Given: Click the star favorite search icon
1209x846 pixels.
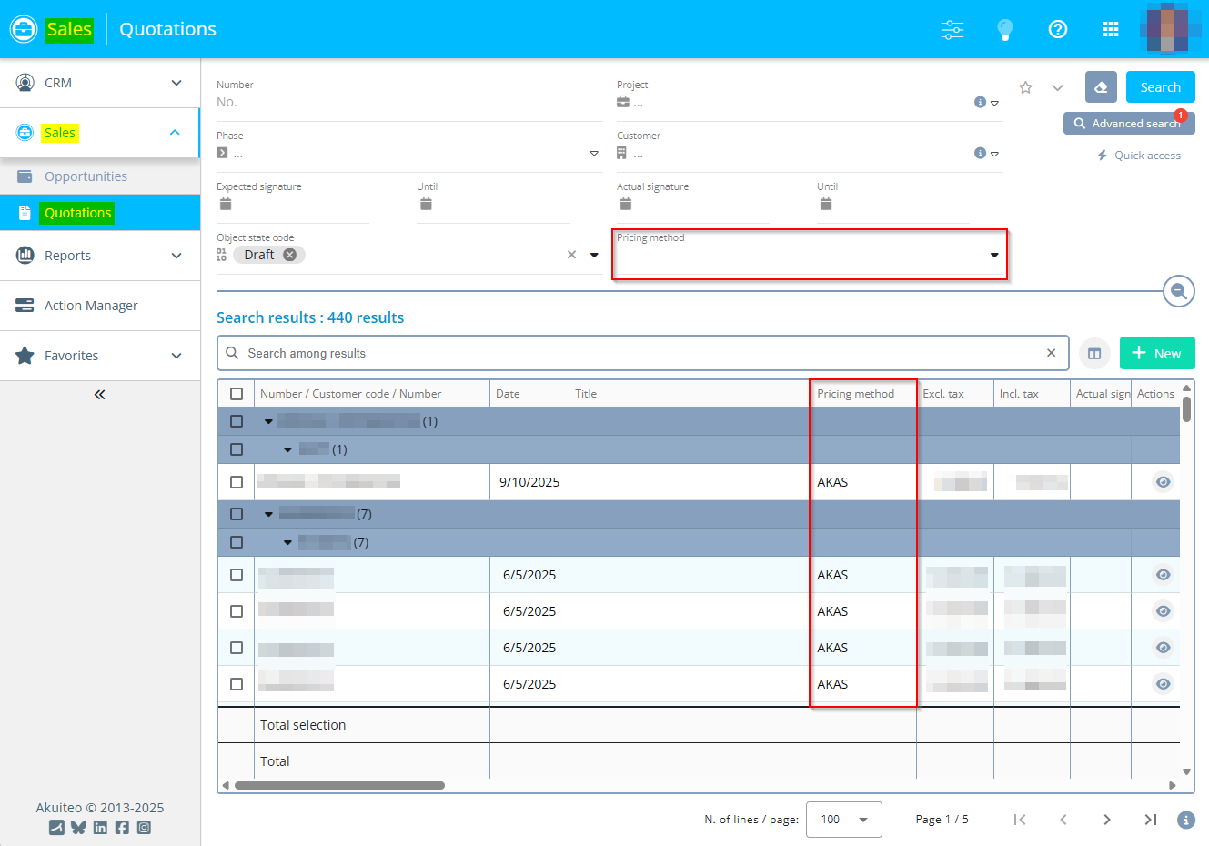Looking at the screenshot, I should [1025, 88].
